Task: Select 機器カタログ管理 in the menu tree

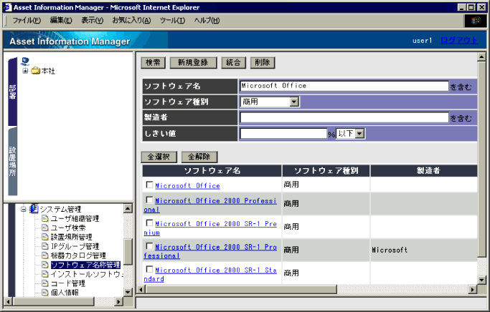Action: 78,255
